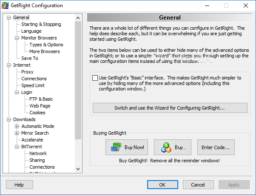
Task: Select the Automatic Mode label
Action: tap(38, 126)
